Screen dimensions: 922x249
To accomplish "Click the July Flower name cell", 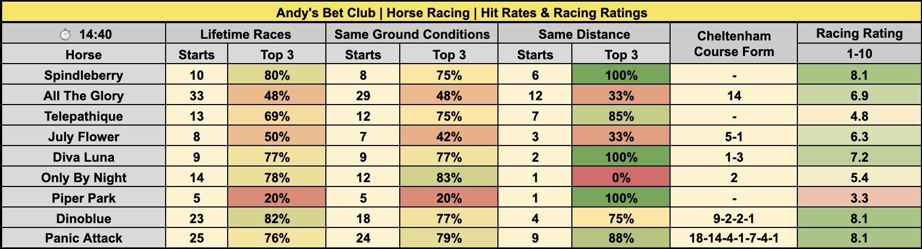I will point(84,137).
